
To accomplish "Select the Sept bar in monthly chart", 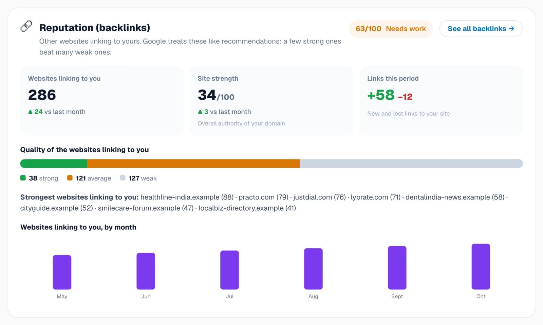I will pos(397,268).
